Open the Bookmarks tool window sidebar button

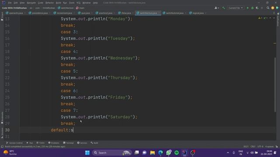point(2,118)
